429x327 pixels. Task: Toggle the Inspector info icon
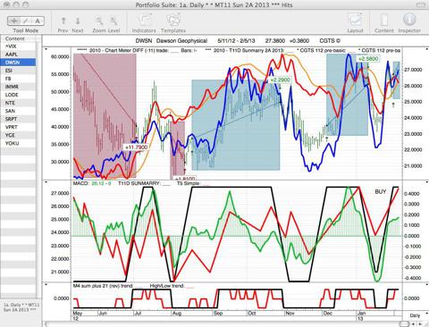[x=409, y=20]
